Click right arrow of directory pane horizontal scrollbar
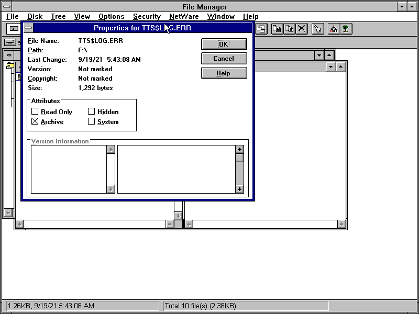This screenshot has height=314, width=419. 170,225
